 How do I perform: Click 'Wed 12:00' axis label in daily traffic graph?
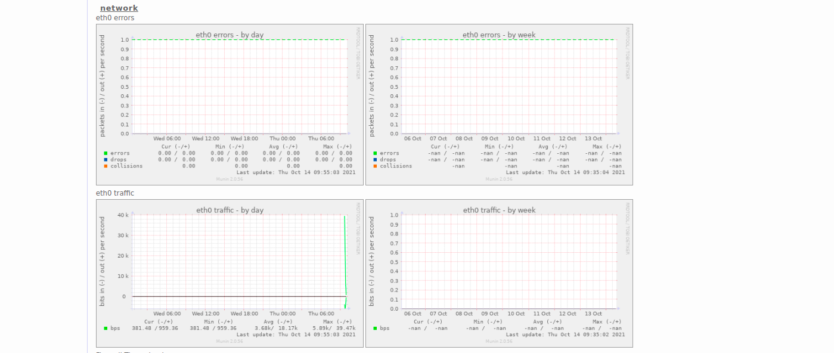pyautogui.click(x=206, y=314)
